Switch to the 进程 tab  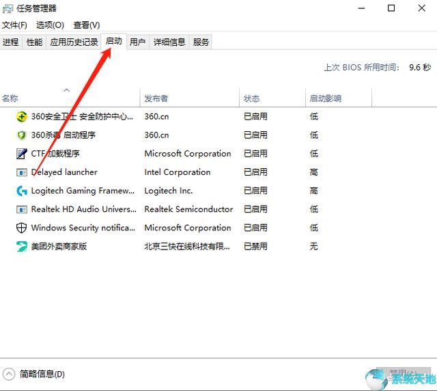[x=11, y=42]
